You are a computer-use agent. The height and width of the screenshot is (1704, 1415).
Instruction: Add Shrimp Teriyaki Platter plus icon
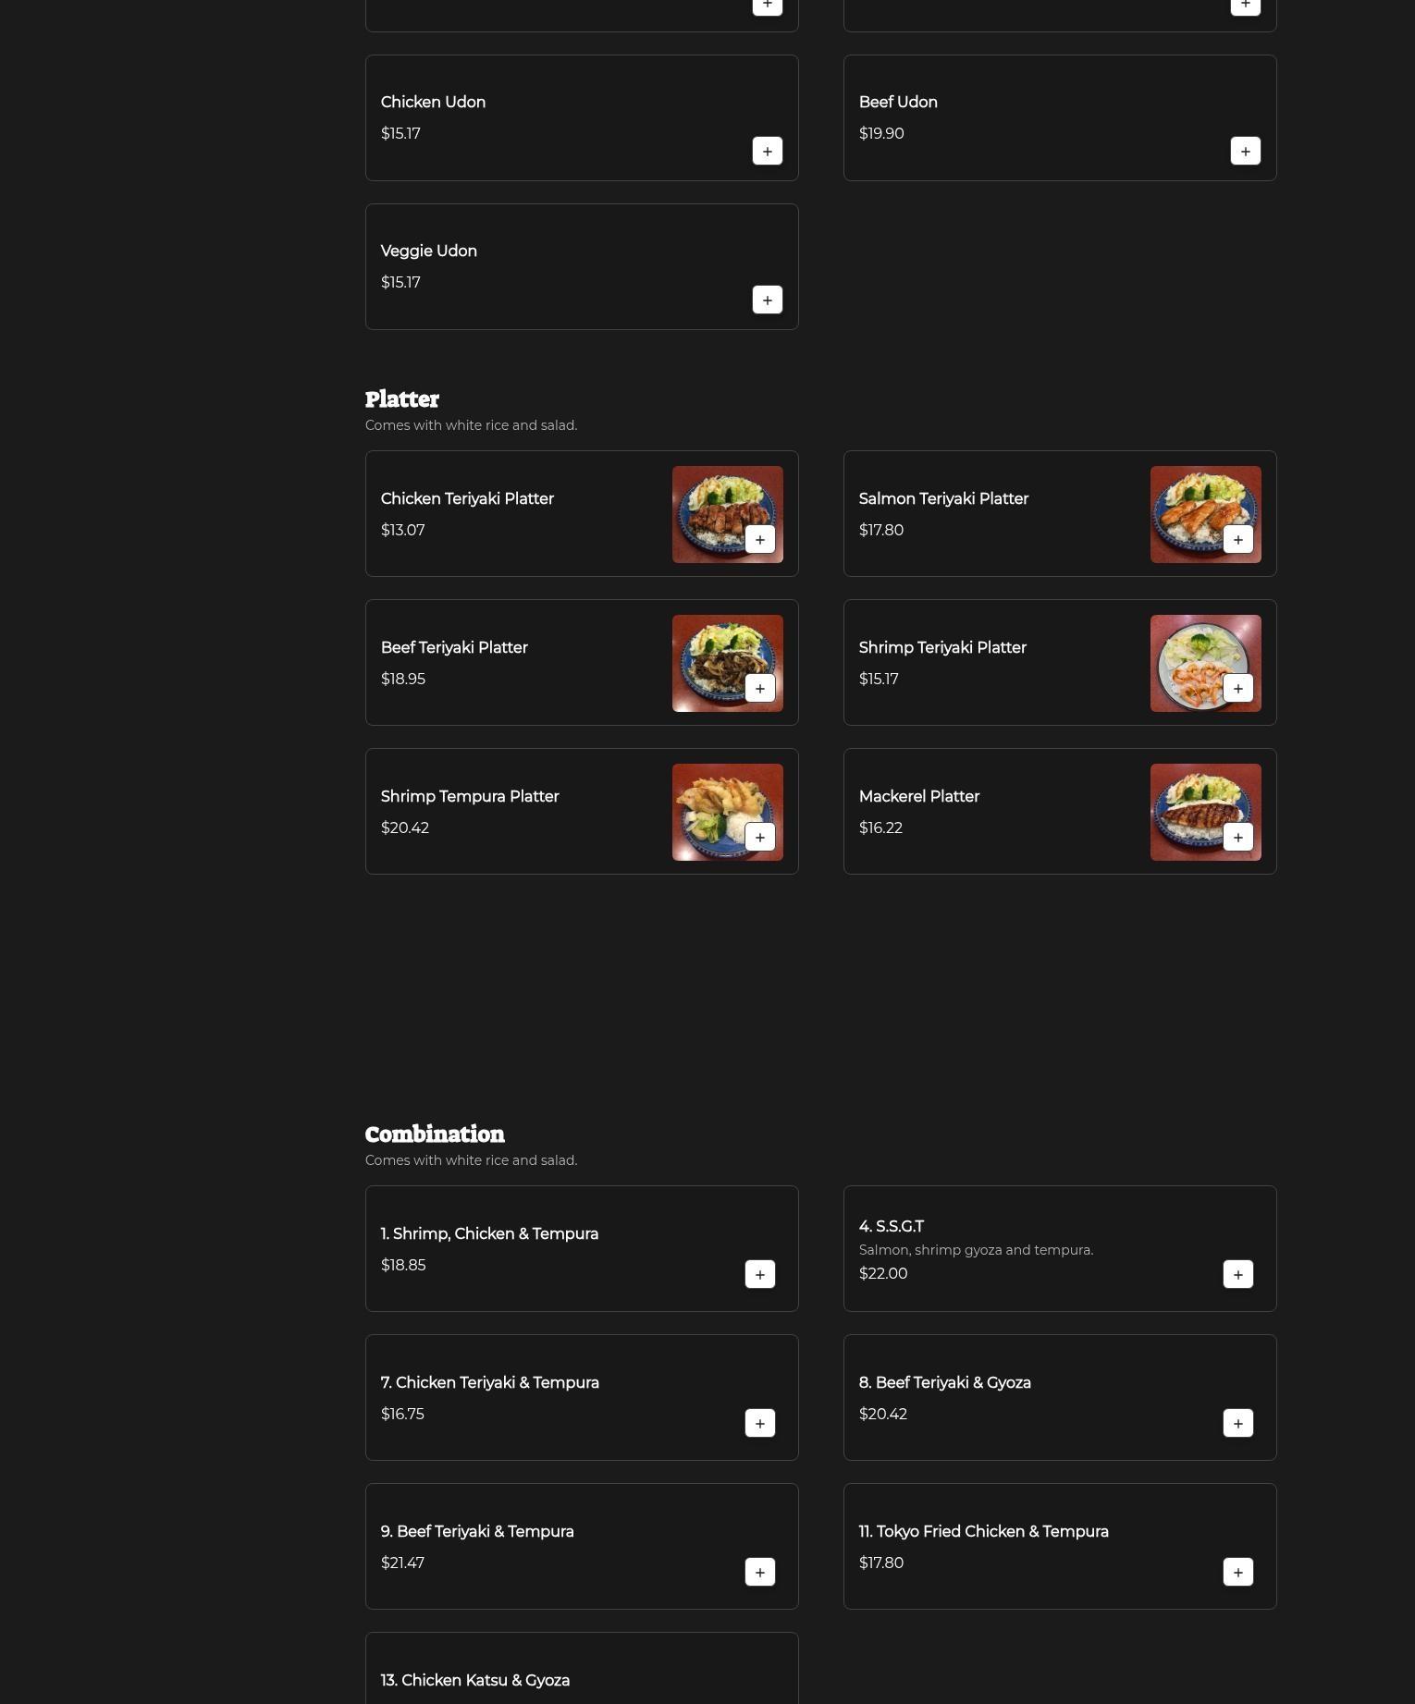1238,688
